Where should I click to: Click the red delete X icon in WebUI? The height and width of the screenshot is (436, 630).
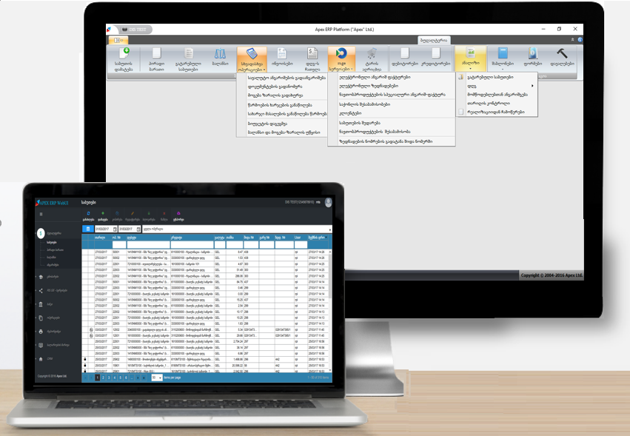(x=164, y=213)
